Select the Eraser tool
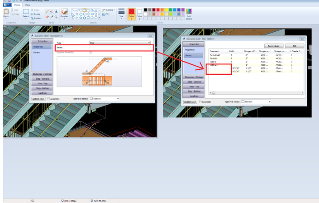This screenshot has height=203, width=319. pos(47,17)
